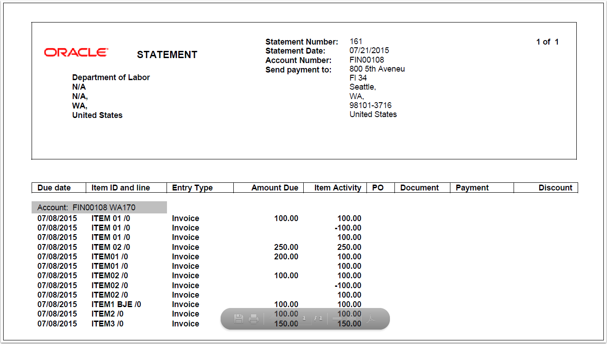The height and width of the screenshot is (344, 607).
Task: Click Invoice entry type in ITEM1 BJE row
Action: point(185,304)
